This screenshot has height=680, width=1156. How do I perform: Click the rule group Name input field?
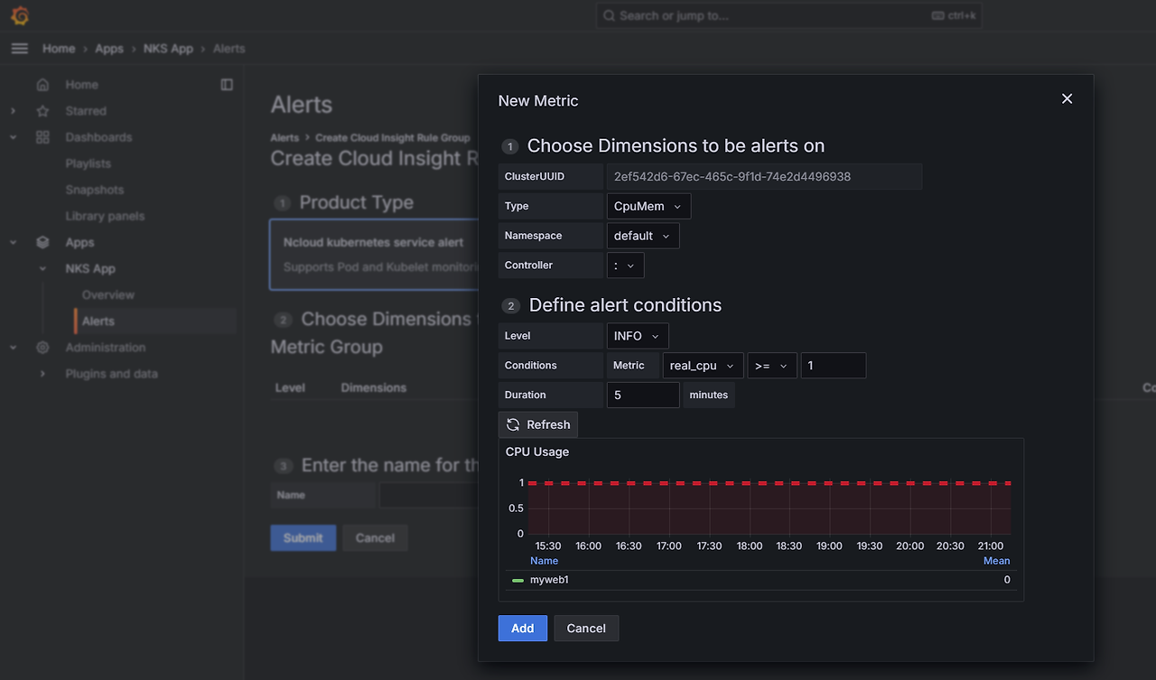click(428, 495)
